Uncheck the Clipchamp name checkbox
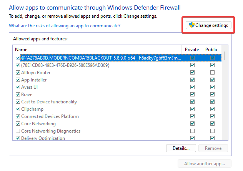 pyautogui.click(x=18, y=109)
